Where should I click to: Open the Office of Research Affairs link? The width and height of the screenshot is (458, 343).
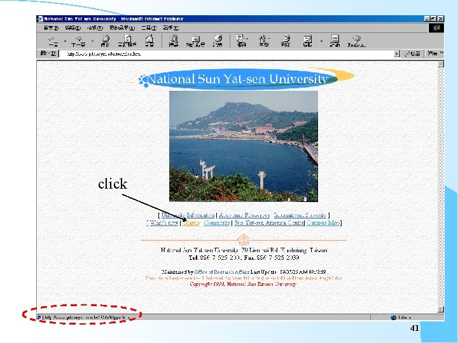(x=222, y=272)
